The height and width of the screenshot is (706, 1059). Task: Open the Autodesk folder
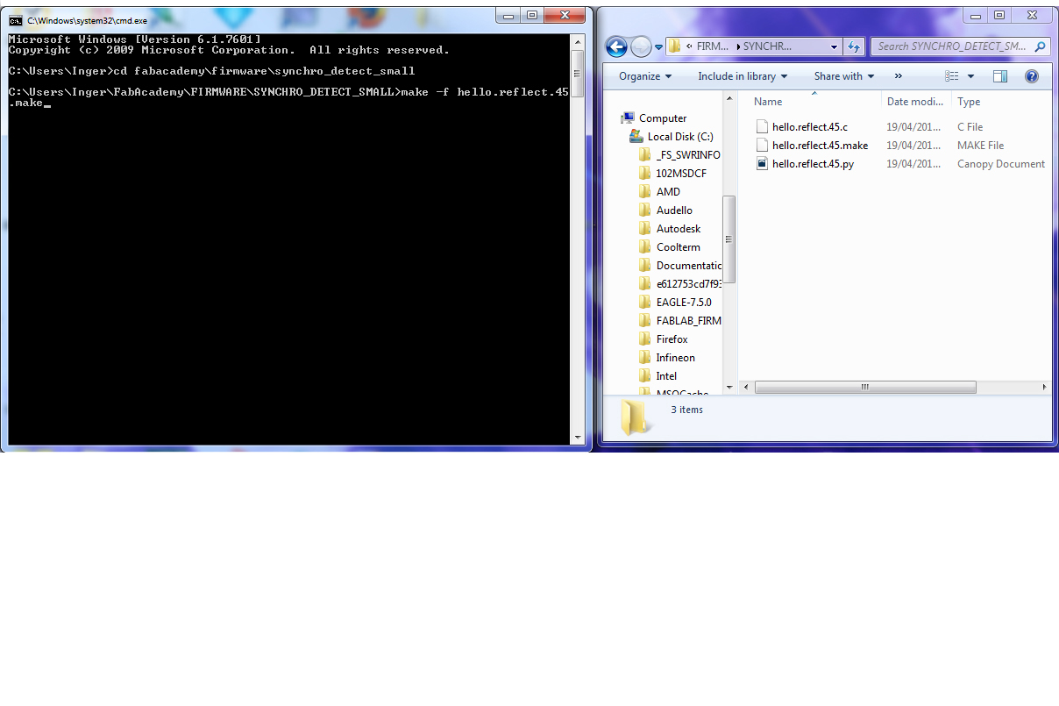(x=679, y=229)
